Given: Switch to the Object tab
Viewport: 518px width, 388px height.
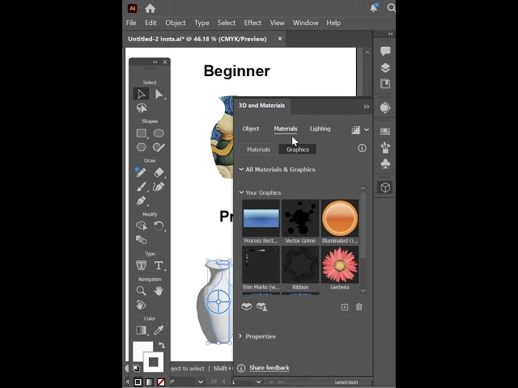Looking at the screenshot, I should pyautogui.click(x=251, y=129).
